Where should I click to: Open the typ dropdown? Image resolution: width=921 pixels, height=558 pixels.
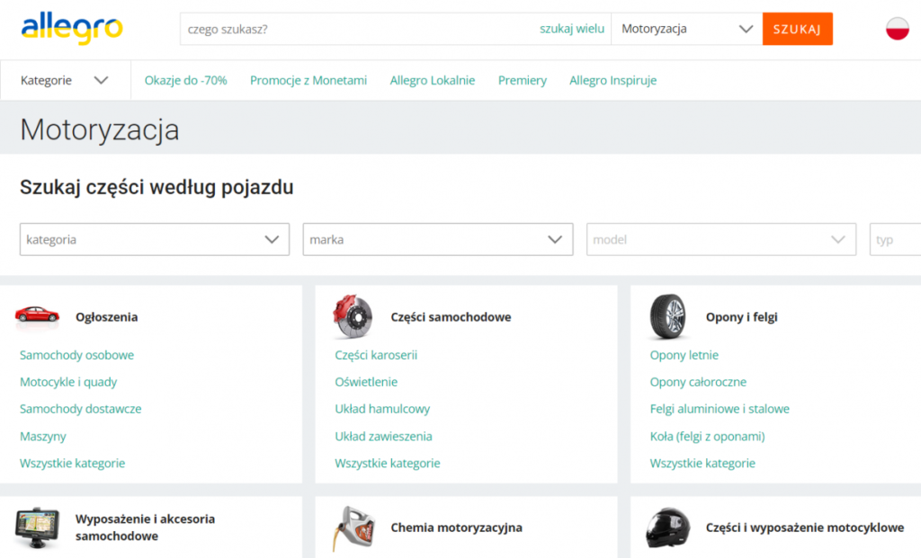pyautogui.click(x=895, y=239)
